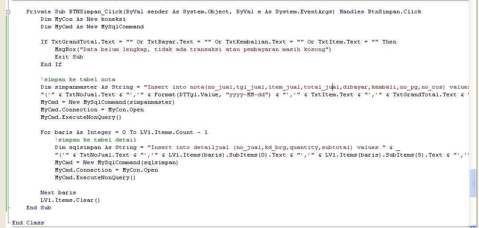Click the 'yyyy-MM-dd' format string
The width and height of the screenshot is (479, 228).
[248, 94]
